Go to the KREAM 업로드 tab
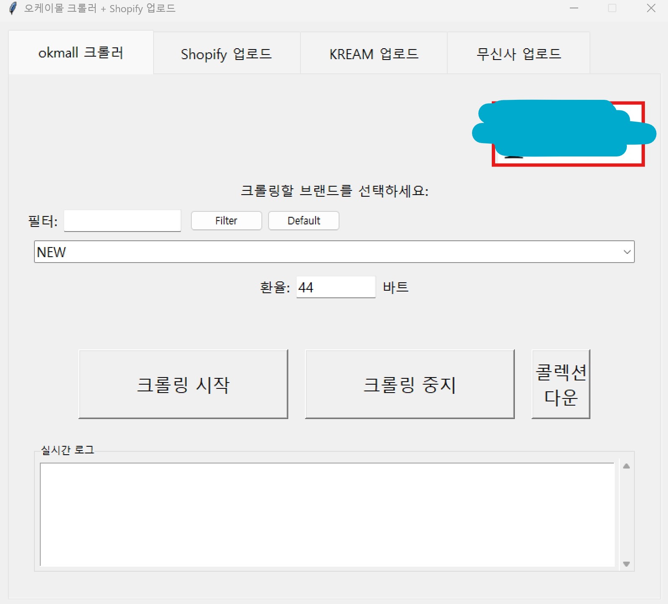This screenshot has height=604, width=668. click(x=373, y=54)
